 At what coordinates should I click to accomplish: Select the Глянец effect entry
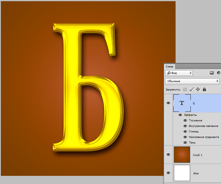pyautogui.click(x=194, y=131)
